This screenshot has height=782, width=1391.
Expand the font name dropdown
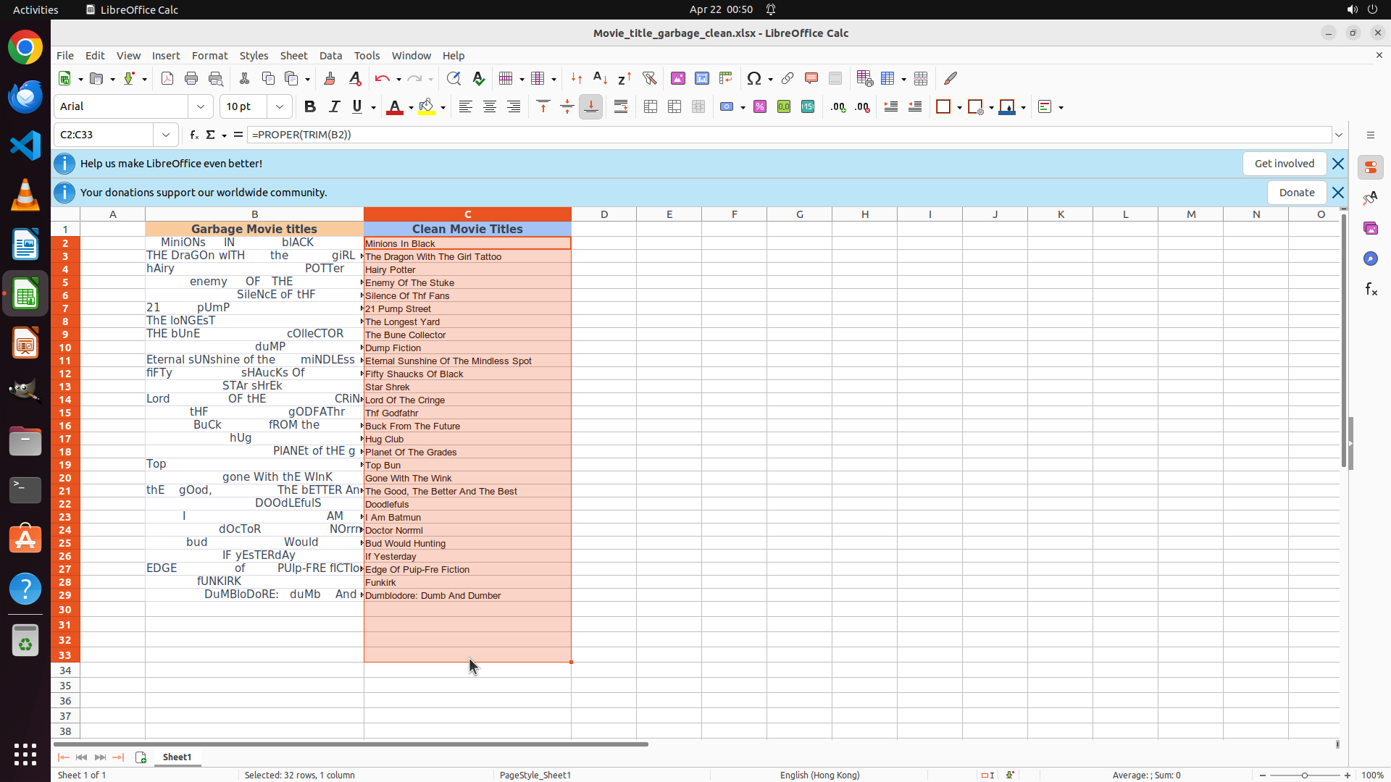point(201,107)
